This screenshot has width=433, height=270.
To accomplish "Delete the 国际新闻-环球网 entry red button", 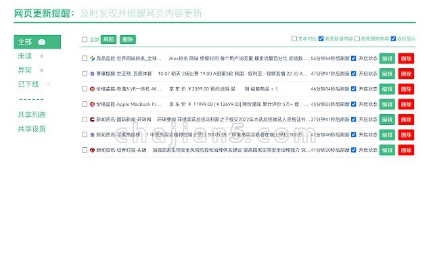I will coord(406,119).
